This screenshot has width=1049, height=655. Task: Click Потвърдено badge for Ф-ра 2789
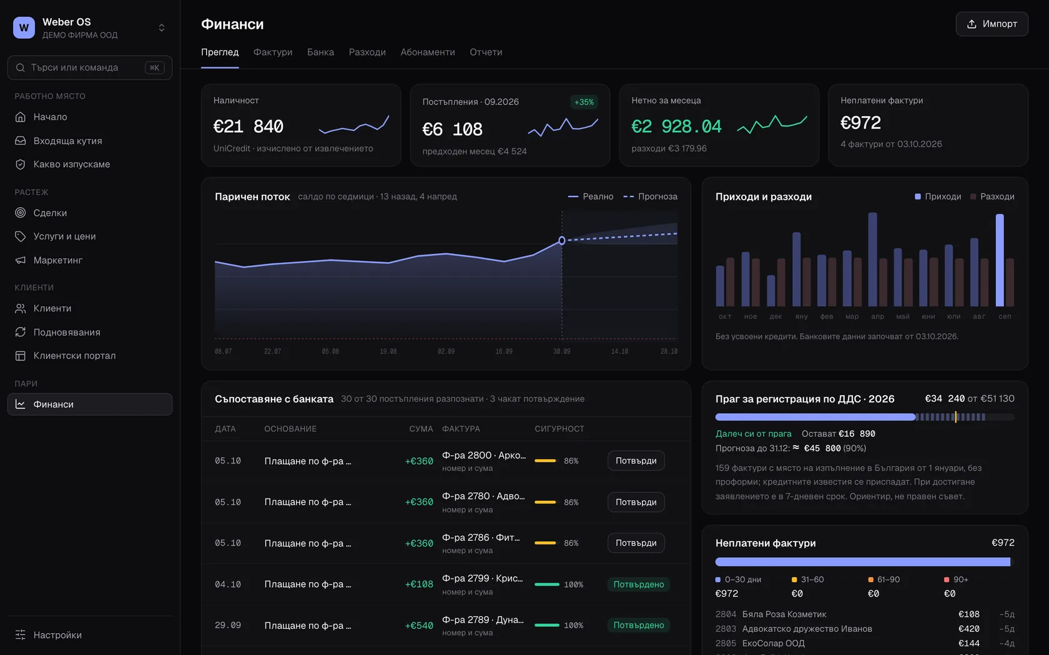click(638, 625)
